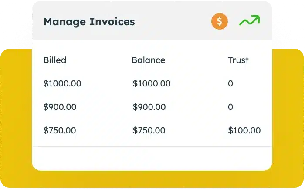Viewport: 305px width, 189px height.
Task: Click the divider line under the $750.00 row
Action: click(152, 146)
